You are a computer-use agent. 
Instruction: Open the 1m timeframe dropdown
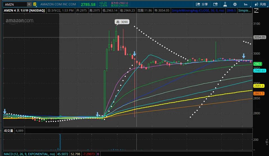[246, 4]
